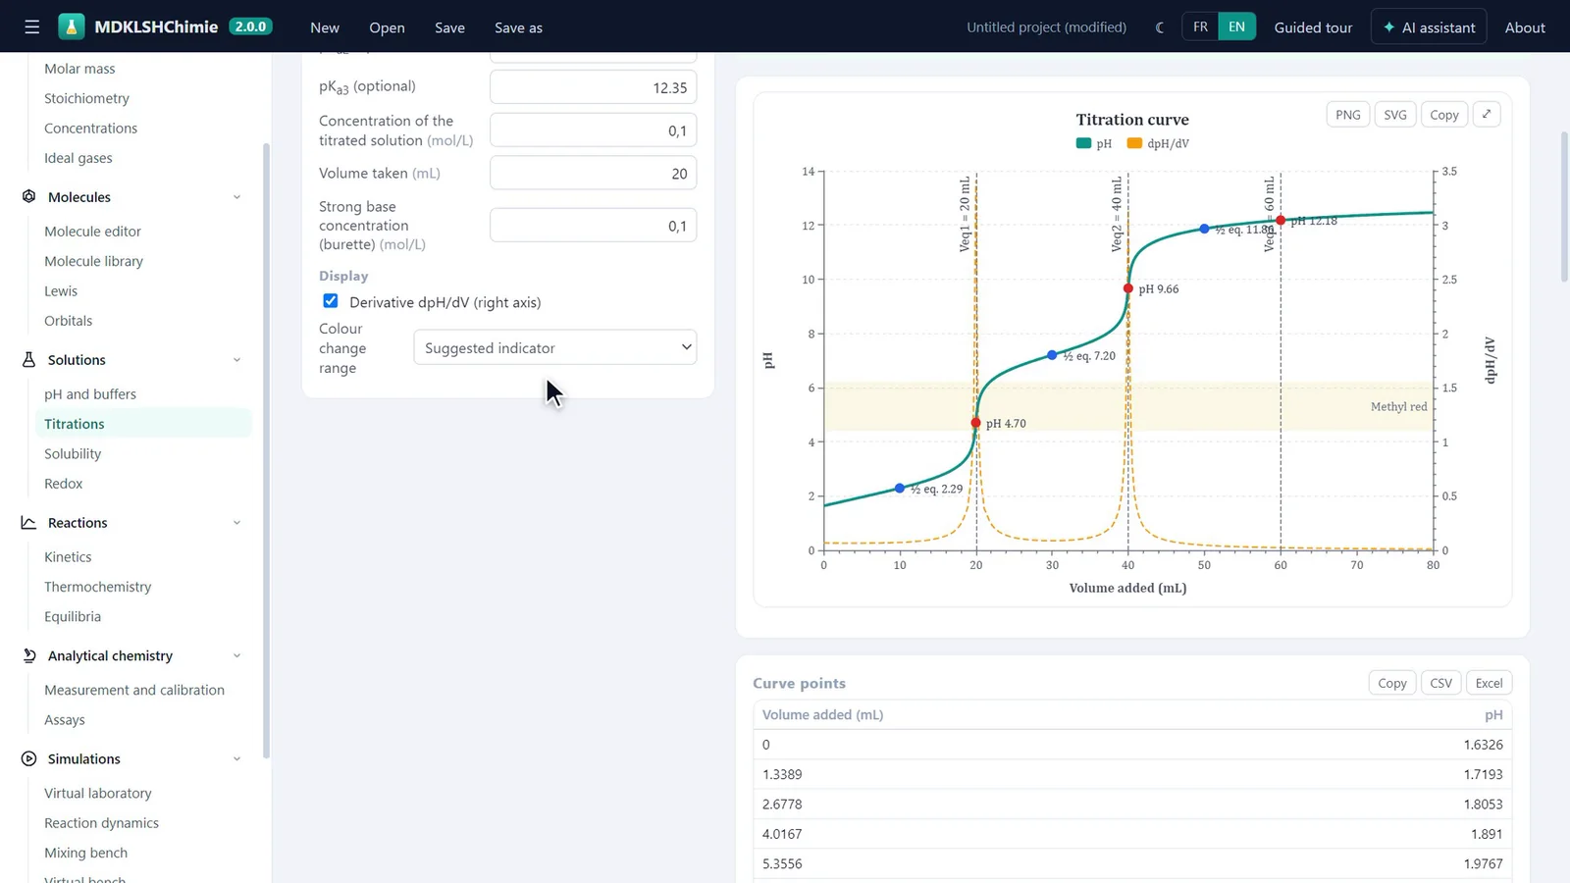Edit the Volume taken field
The image size is (1570, 883).
click(594, 173)
